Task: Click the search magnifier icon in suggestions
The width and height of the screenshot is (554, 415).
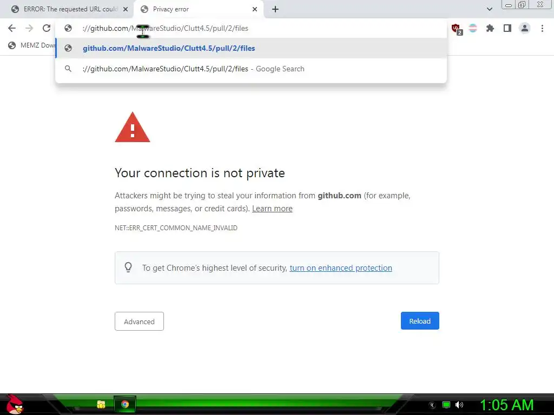Action: click(x=68, y=69)
